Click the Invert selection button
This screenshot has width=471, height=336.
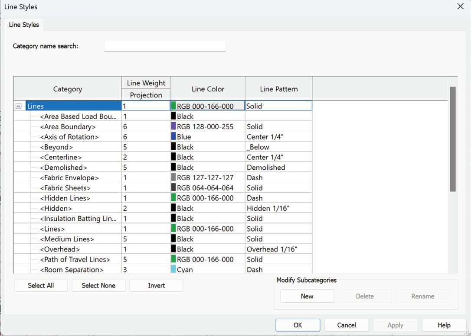pos(157,285)
